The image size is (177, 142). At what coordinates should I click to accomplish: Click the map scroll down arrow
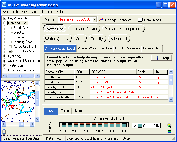point(37,119)
